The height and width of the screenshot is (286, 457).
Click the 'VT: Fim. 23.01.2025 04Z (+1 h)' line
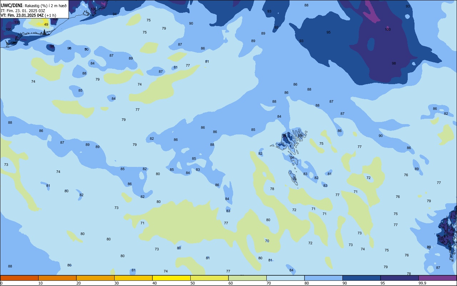click(x=28, y=15)
